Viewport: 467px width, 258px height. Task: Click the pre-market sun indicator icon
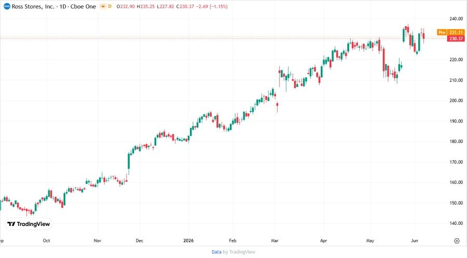pyautogui.click(x=103, y=6)
